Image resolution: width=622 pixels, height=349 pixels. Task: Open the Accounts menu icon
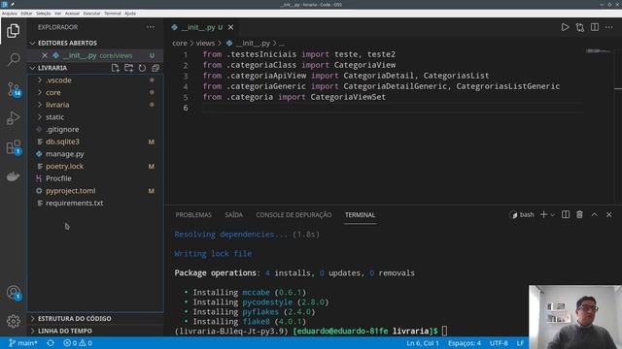click(x=13, y=293)
